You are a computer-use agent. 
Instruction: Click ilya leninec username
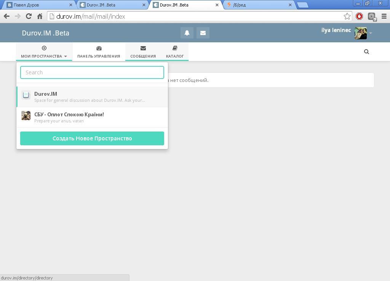336,30
